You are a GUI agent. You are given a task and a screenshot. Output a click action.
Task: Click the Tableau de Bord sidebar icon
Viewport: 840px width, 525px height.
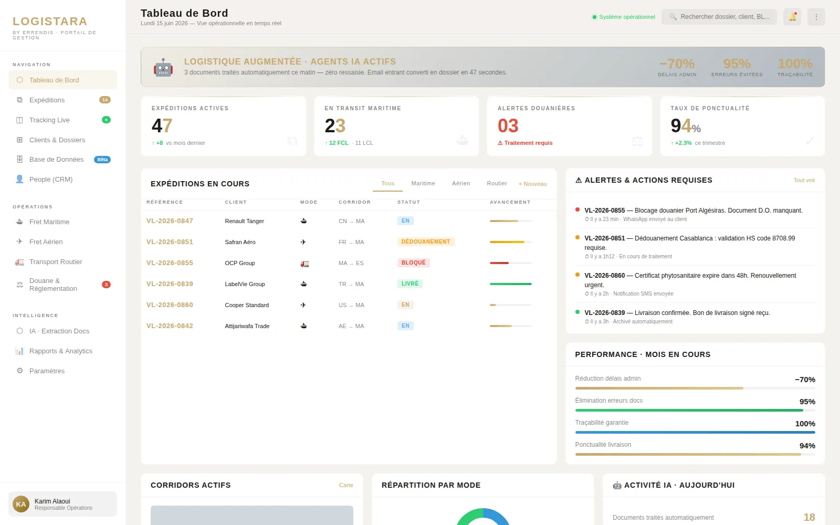tap(20, 80)
